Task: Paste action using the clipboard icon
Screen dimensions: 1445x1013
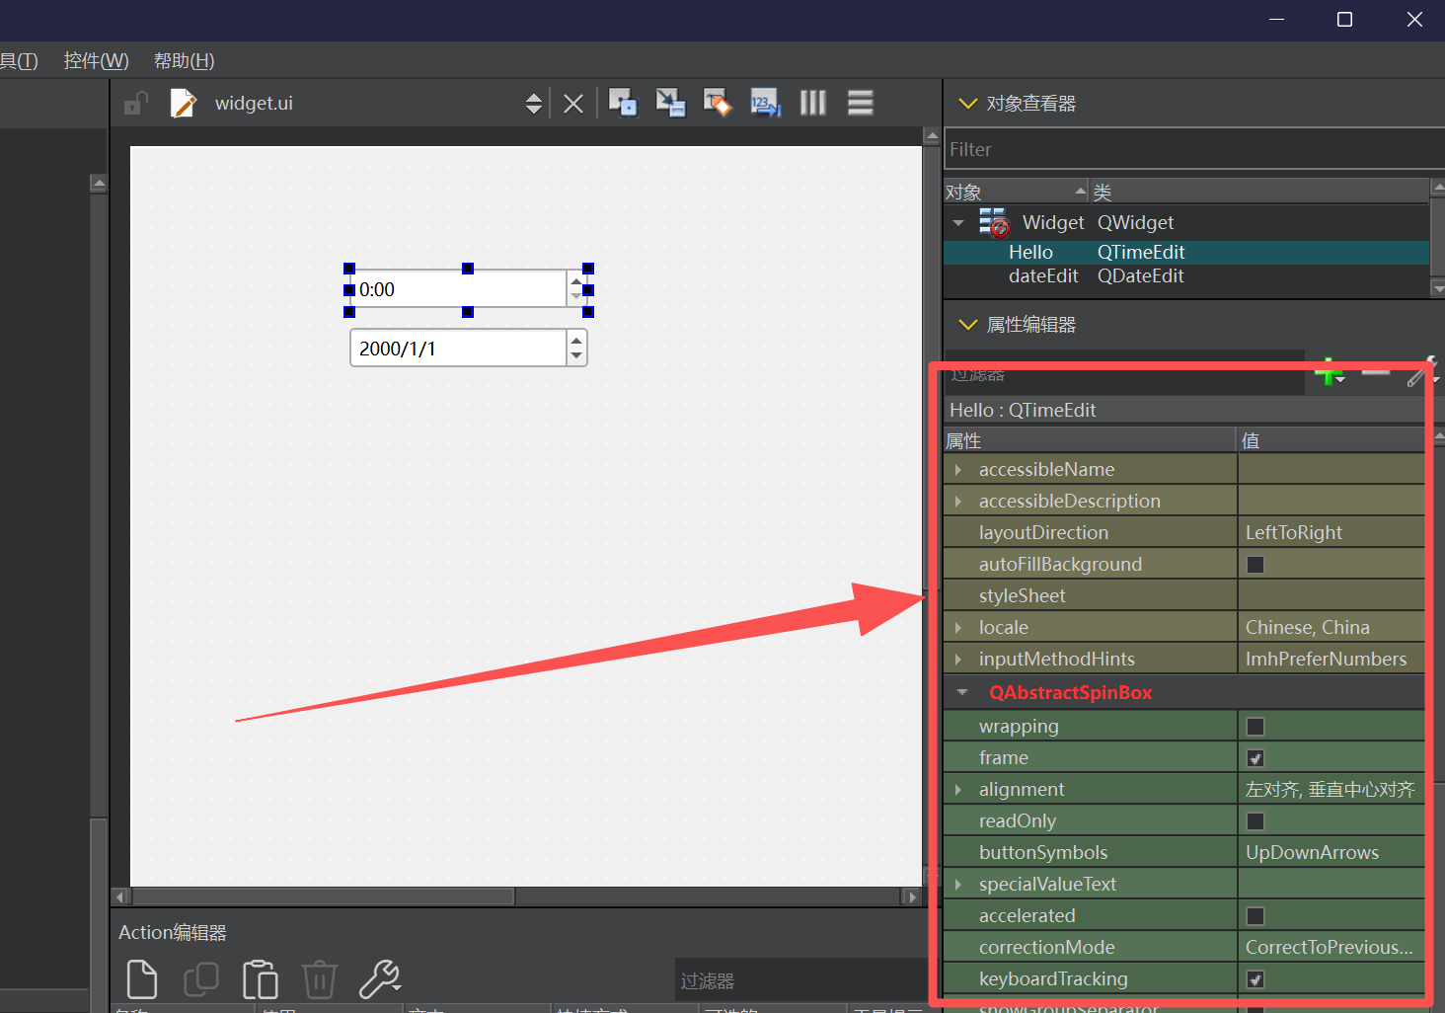Action: coord(261,979)
